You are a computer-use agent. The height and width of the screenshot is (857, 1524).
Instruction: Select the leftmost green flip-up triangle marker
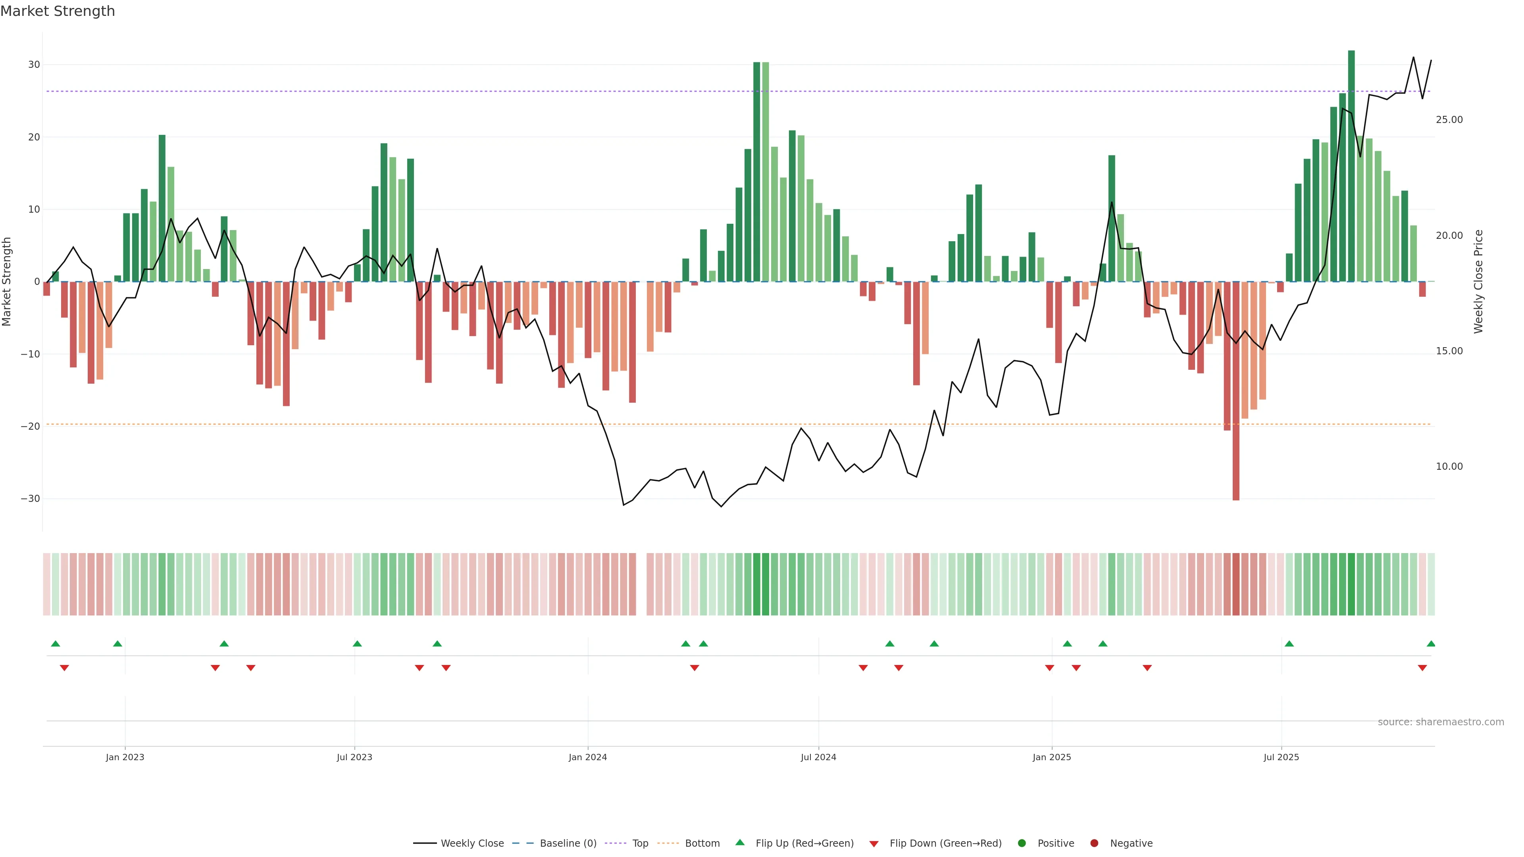tap(56, 644)
